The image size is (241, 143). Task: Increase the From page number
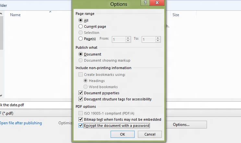pos(128,37)
